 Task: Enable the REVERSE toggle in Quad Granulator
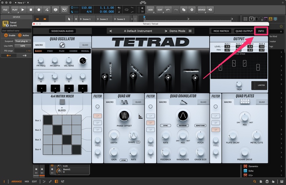click(x=183, y=126)
